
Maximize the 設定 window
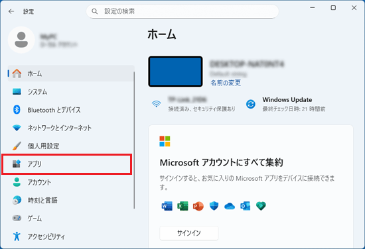333,8
